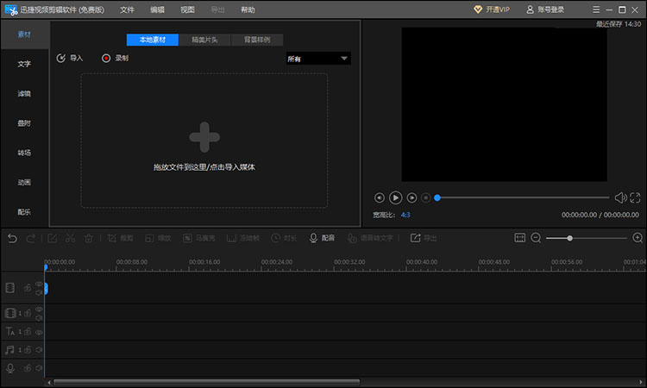Zoom out the timeline with the minus magnifier
647x388 pixels.
pos(536,238)
